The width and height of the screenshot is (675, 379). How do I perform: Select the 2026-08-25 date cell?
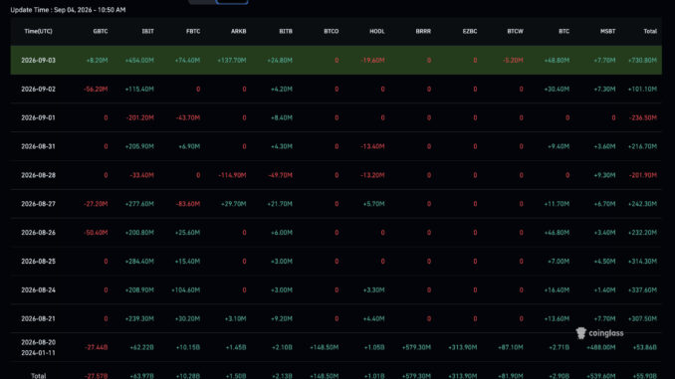coord(38,262)
